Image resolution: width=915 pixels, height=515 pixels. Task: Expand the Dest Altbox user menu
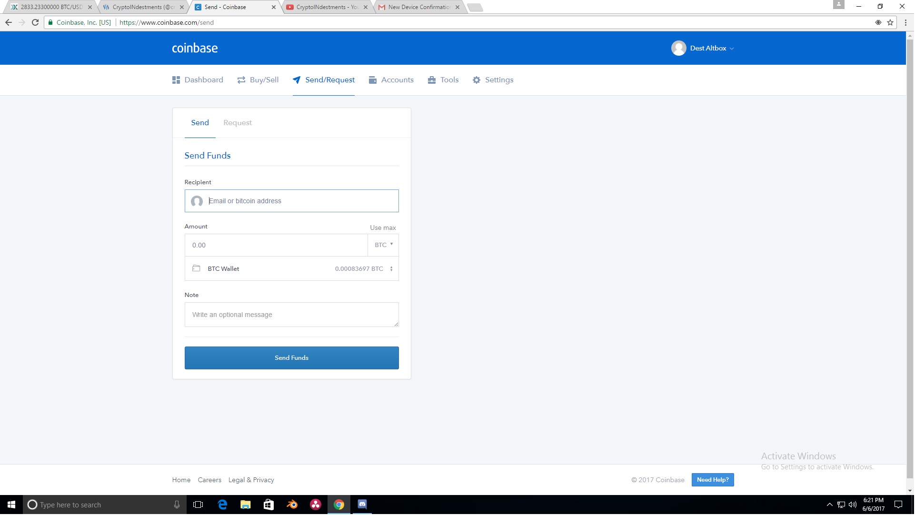pos(712,48)
